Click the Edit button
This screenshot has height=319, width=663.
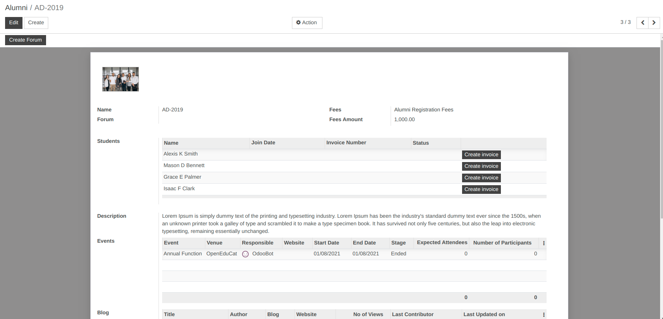(x=14, y=22)
